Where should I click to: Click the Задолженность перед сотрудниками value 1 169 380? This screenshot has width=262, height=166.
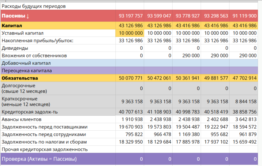pyautogui.click(x=188, y=135)
